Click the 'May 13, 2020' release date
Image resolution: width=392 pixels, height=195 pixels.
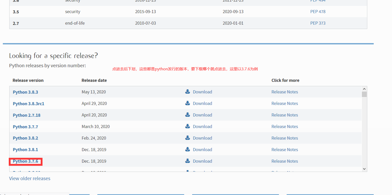click(94, 92)
